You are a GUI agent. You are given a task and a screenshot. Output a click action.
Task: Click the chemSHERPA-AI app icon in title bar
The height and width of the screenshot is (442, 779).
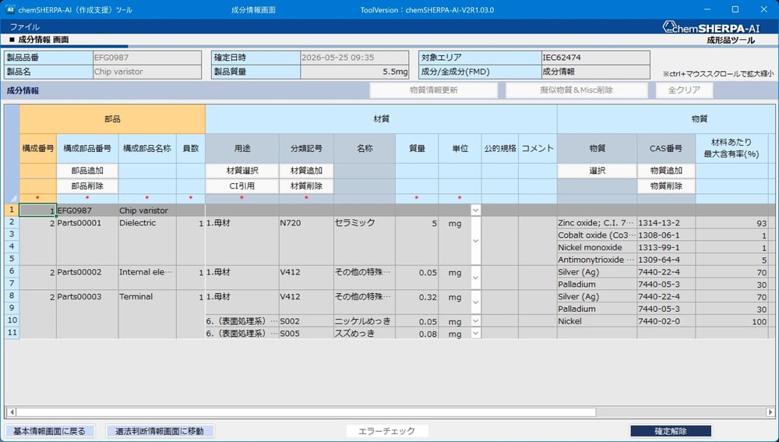(x=9, y=9)
